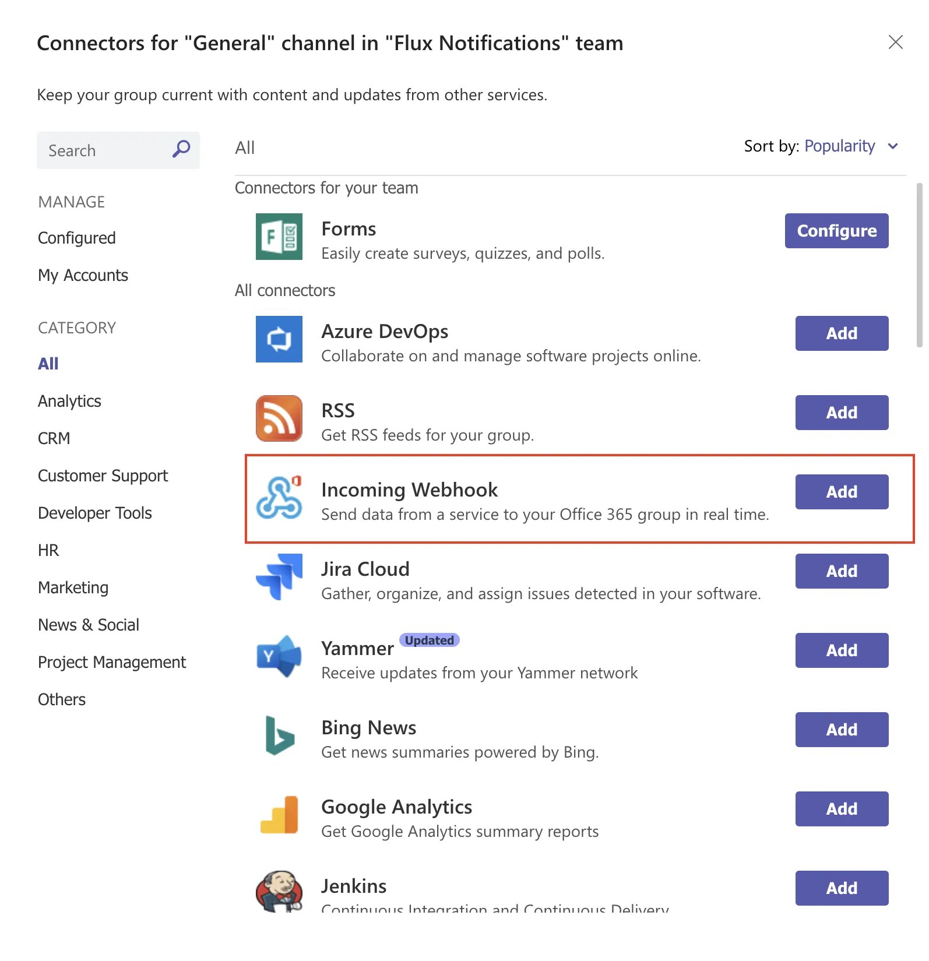Filter by HR category

(48, 550)
